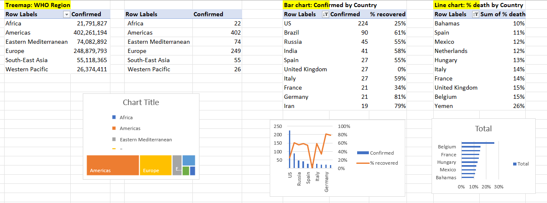Select the "Treemap: WHO Region" heading cell
This screenshot has width=547, height=203.
tap(38, 5)
